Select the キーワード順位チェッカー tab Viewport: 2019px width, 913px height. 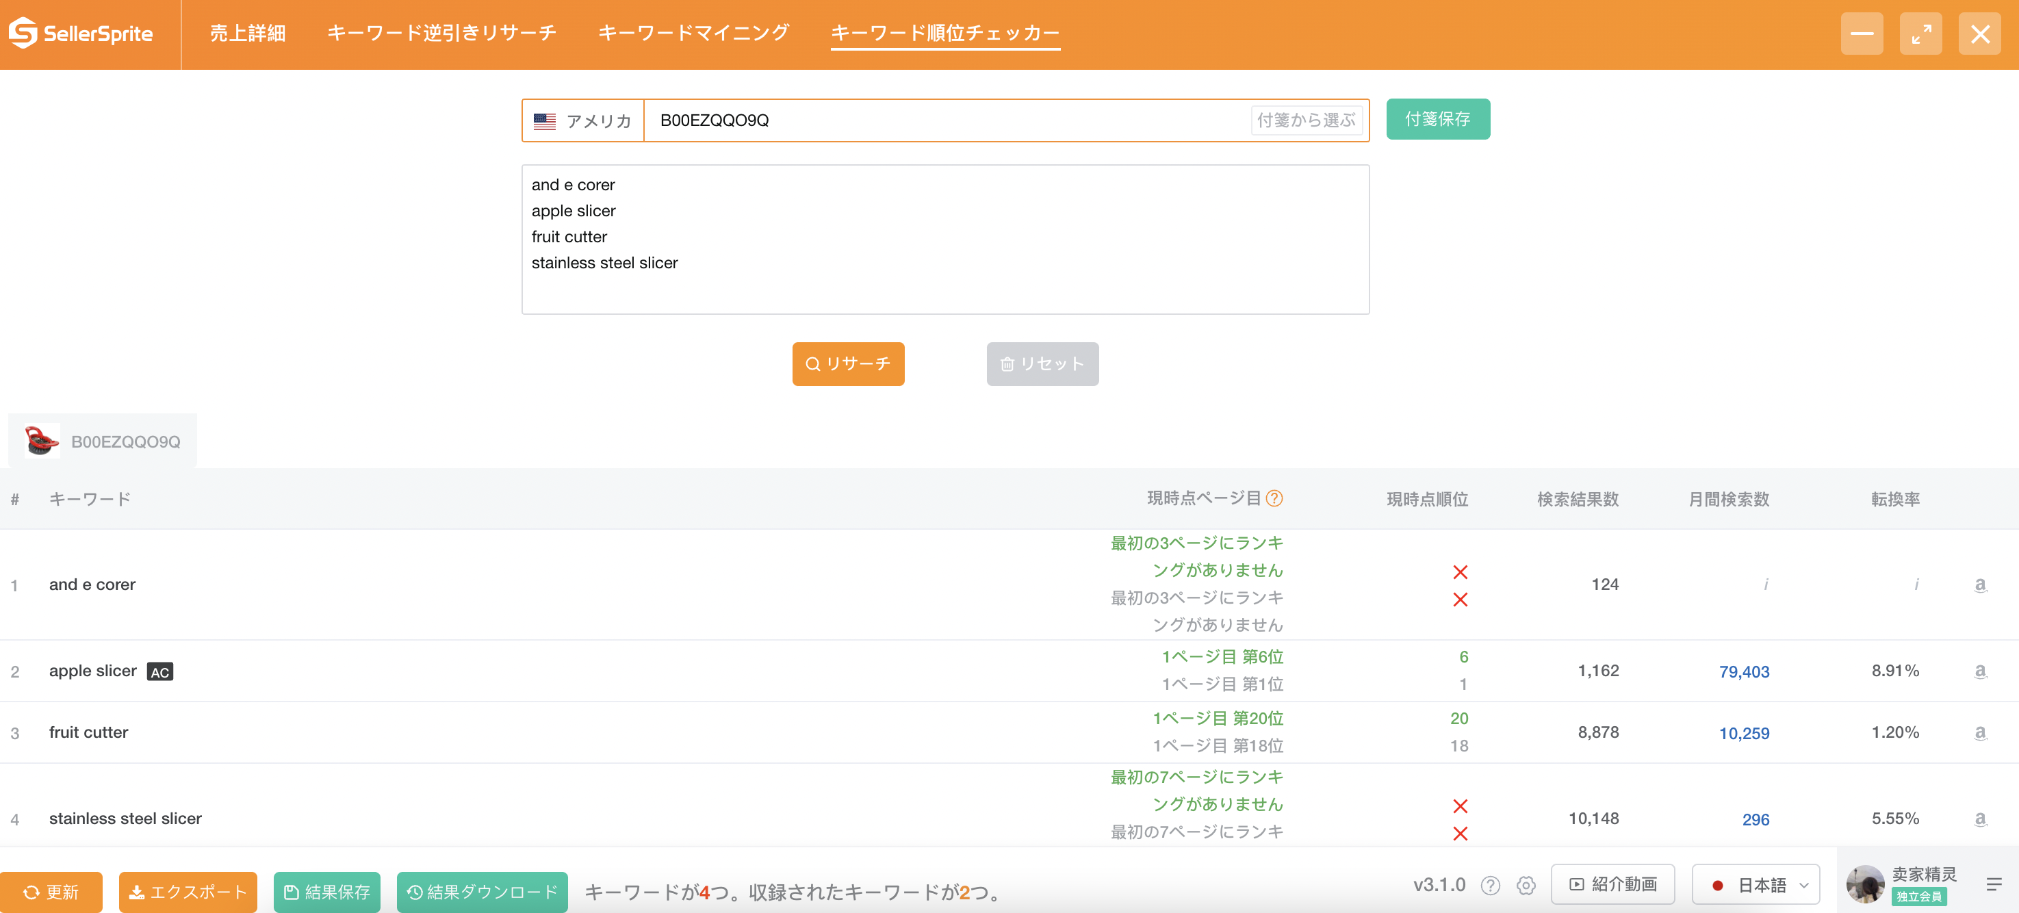[945, 33]
